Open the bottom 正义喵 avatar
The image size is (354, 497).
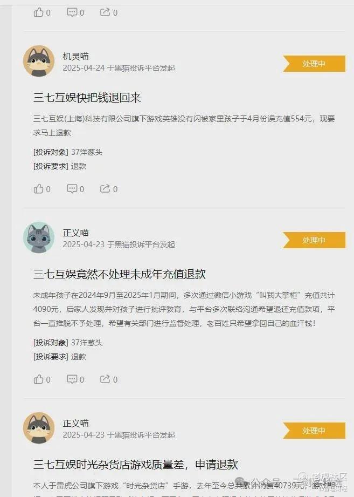[39, 428]
